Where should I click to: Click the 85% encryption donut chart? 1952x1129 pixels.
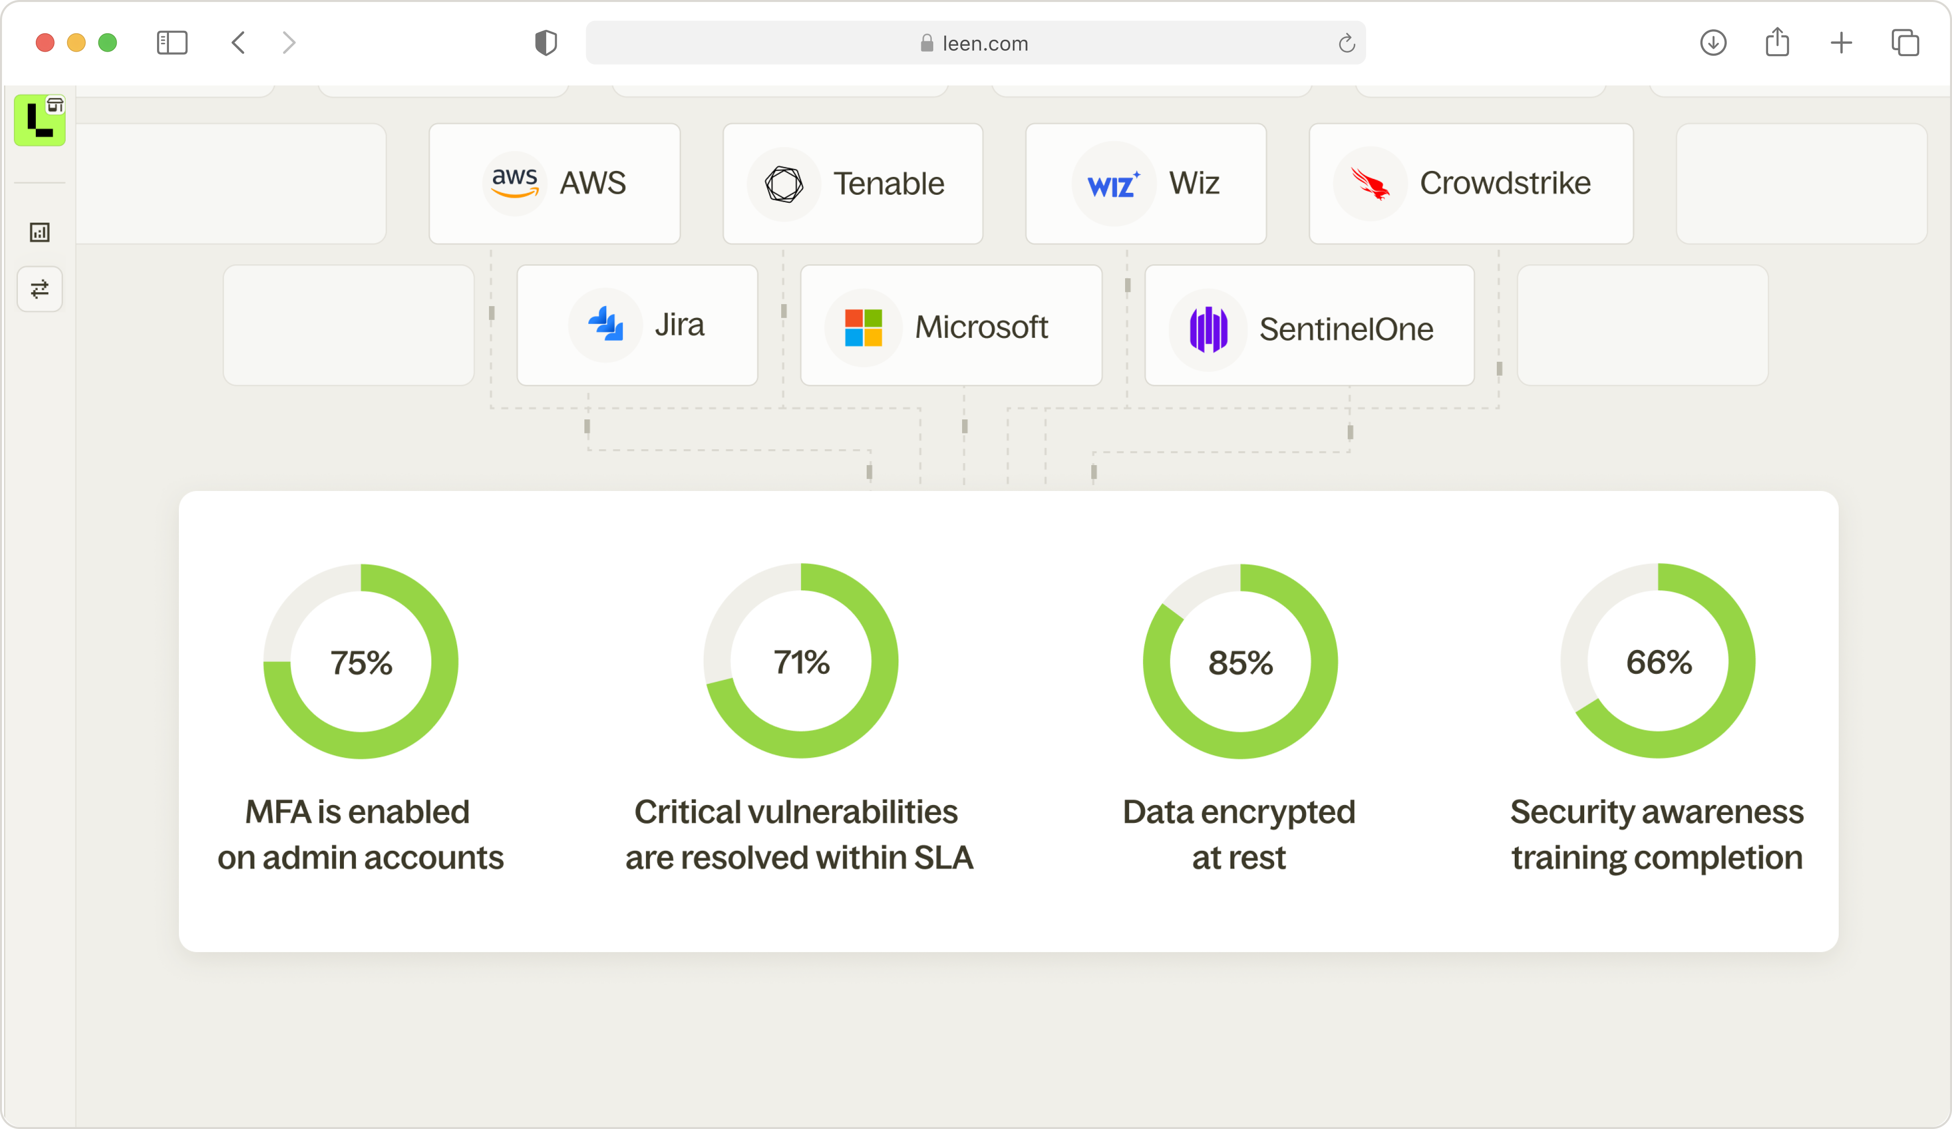1240,661
